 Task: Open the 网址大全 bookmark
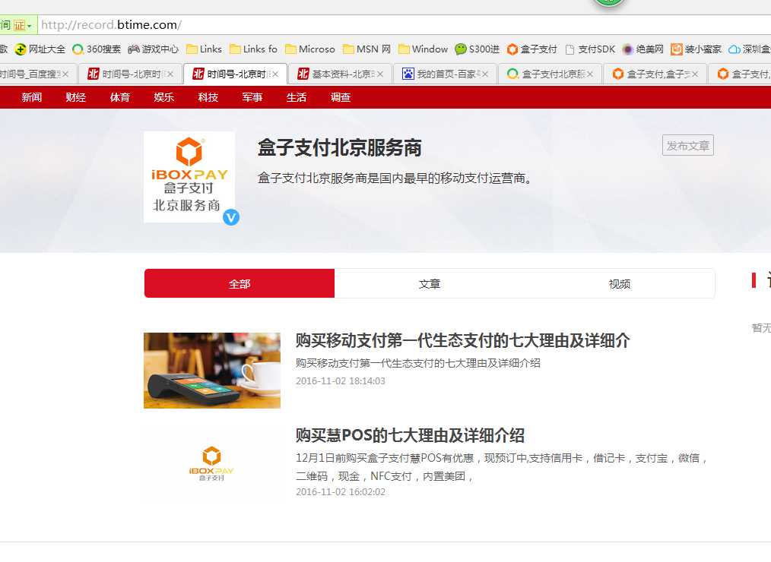coord(40,49)
